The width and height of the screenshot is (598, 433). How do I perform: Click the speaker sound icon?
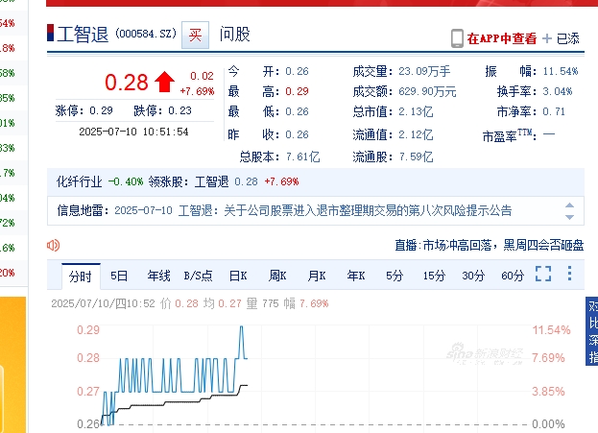pos(54,246)
